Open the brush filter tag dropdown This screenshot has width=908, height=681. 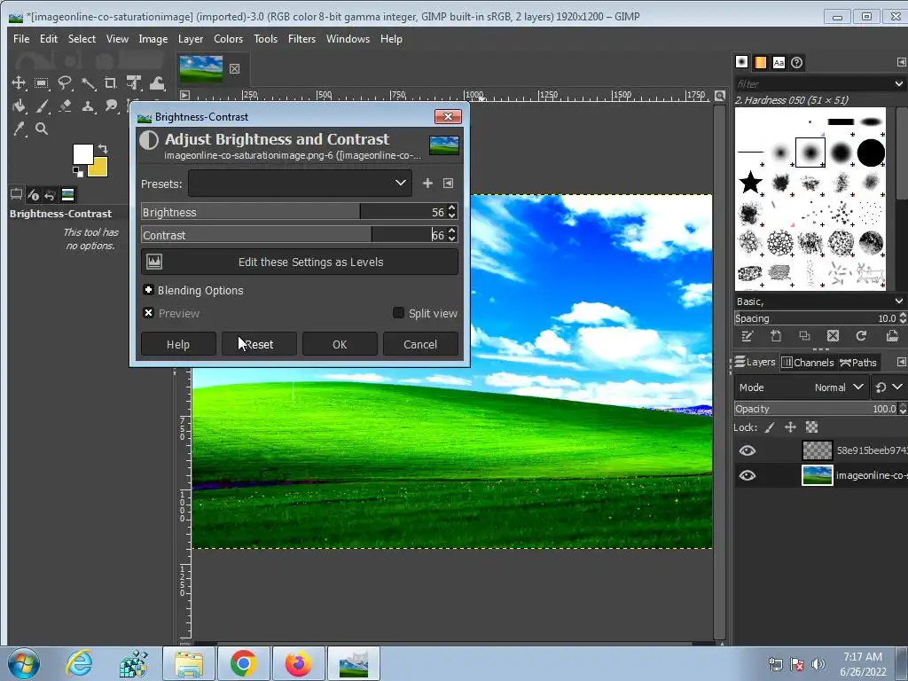(899, 83)
